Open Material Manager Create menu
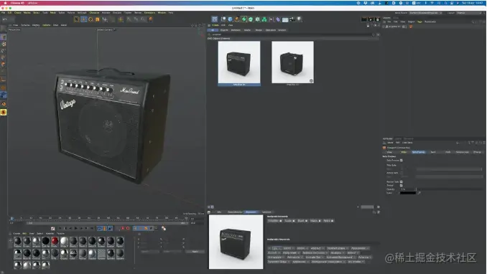 (17, 233)
